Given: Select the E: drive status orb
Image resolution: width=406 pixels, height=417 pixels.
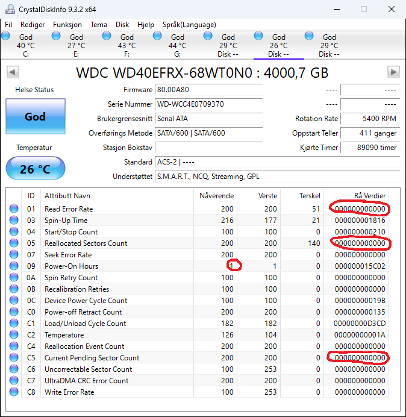Looking at the screenshot, I should click(56, 36).
